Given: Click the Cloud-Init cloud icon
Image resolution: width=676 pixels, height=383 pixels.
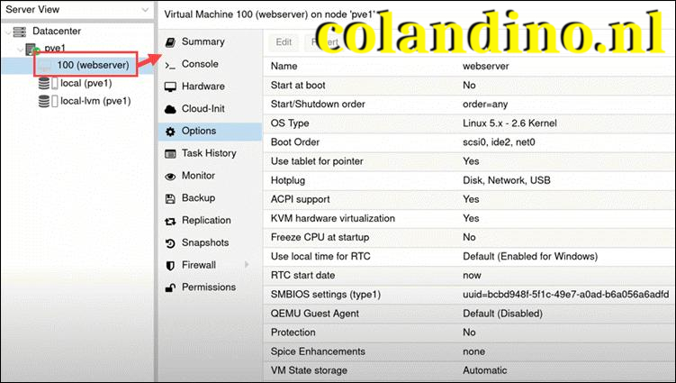Looking at the screenshot, I should [170, 109].
